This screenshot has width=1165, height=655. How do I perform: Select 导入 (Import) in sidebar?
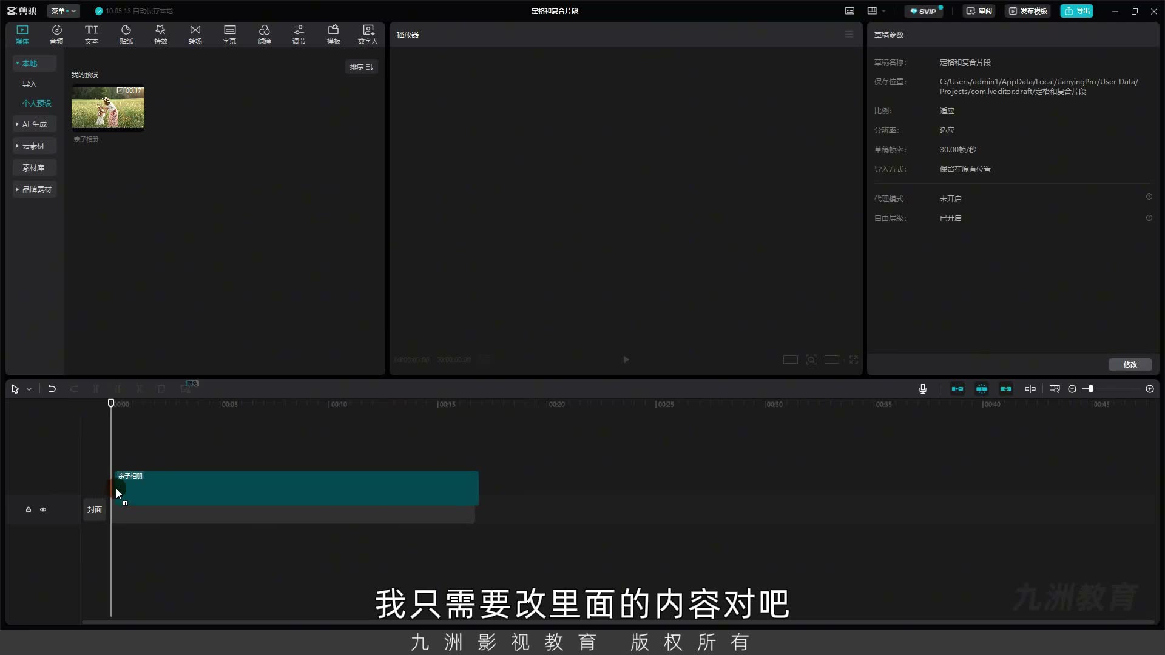30,84
